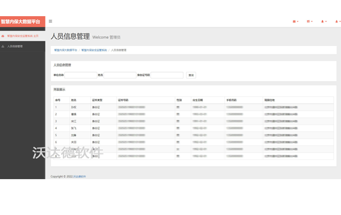341x215 pixels.
Task: Open the user dropdown beside the list icon
Action: pyautogui.click(x=324, y=21)
